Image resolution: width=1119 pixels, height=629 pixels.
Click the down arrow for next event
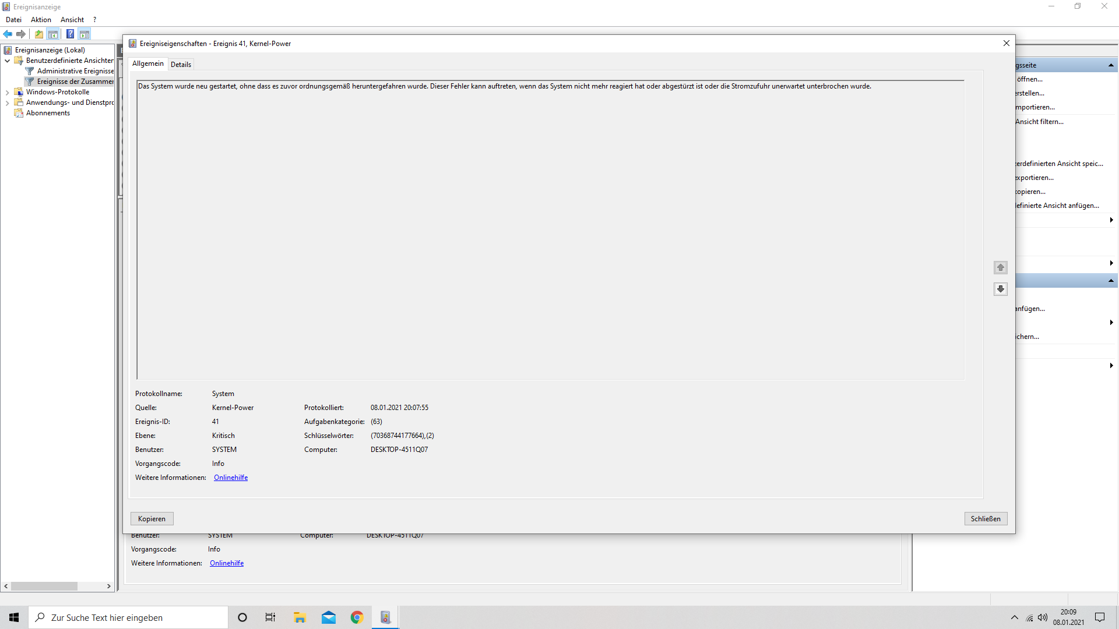[1000, 289]
